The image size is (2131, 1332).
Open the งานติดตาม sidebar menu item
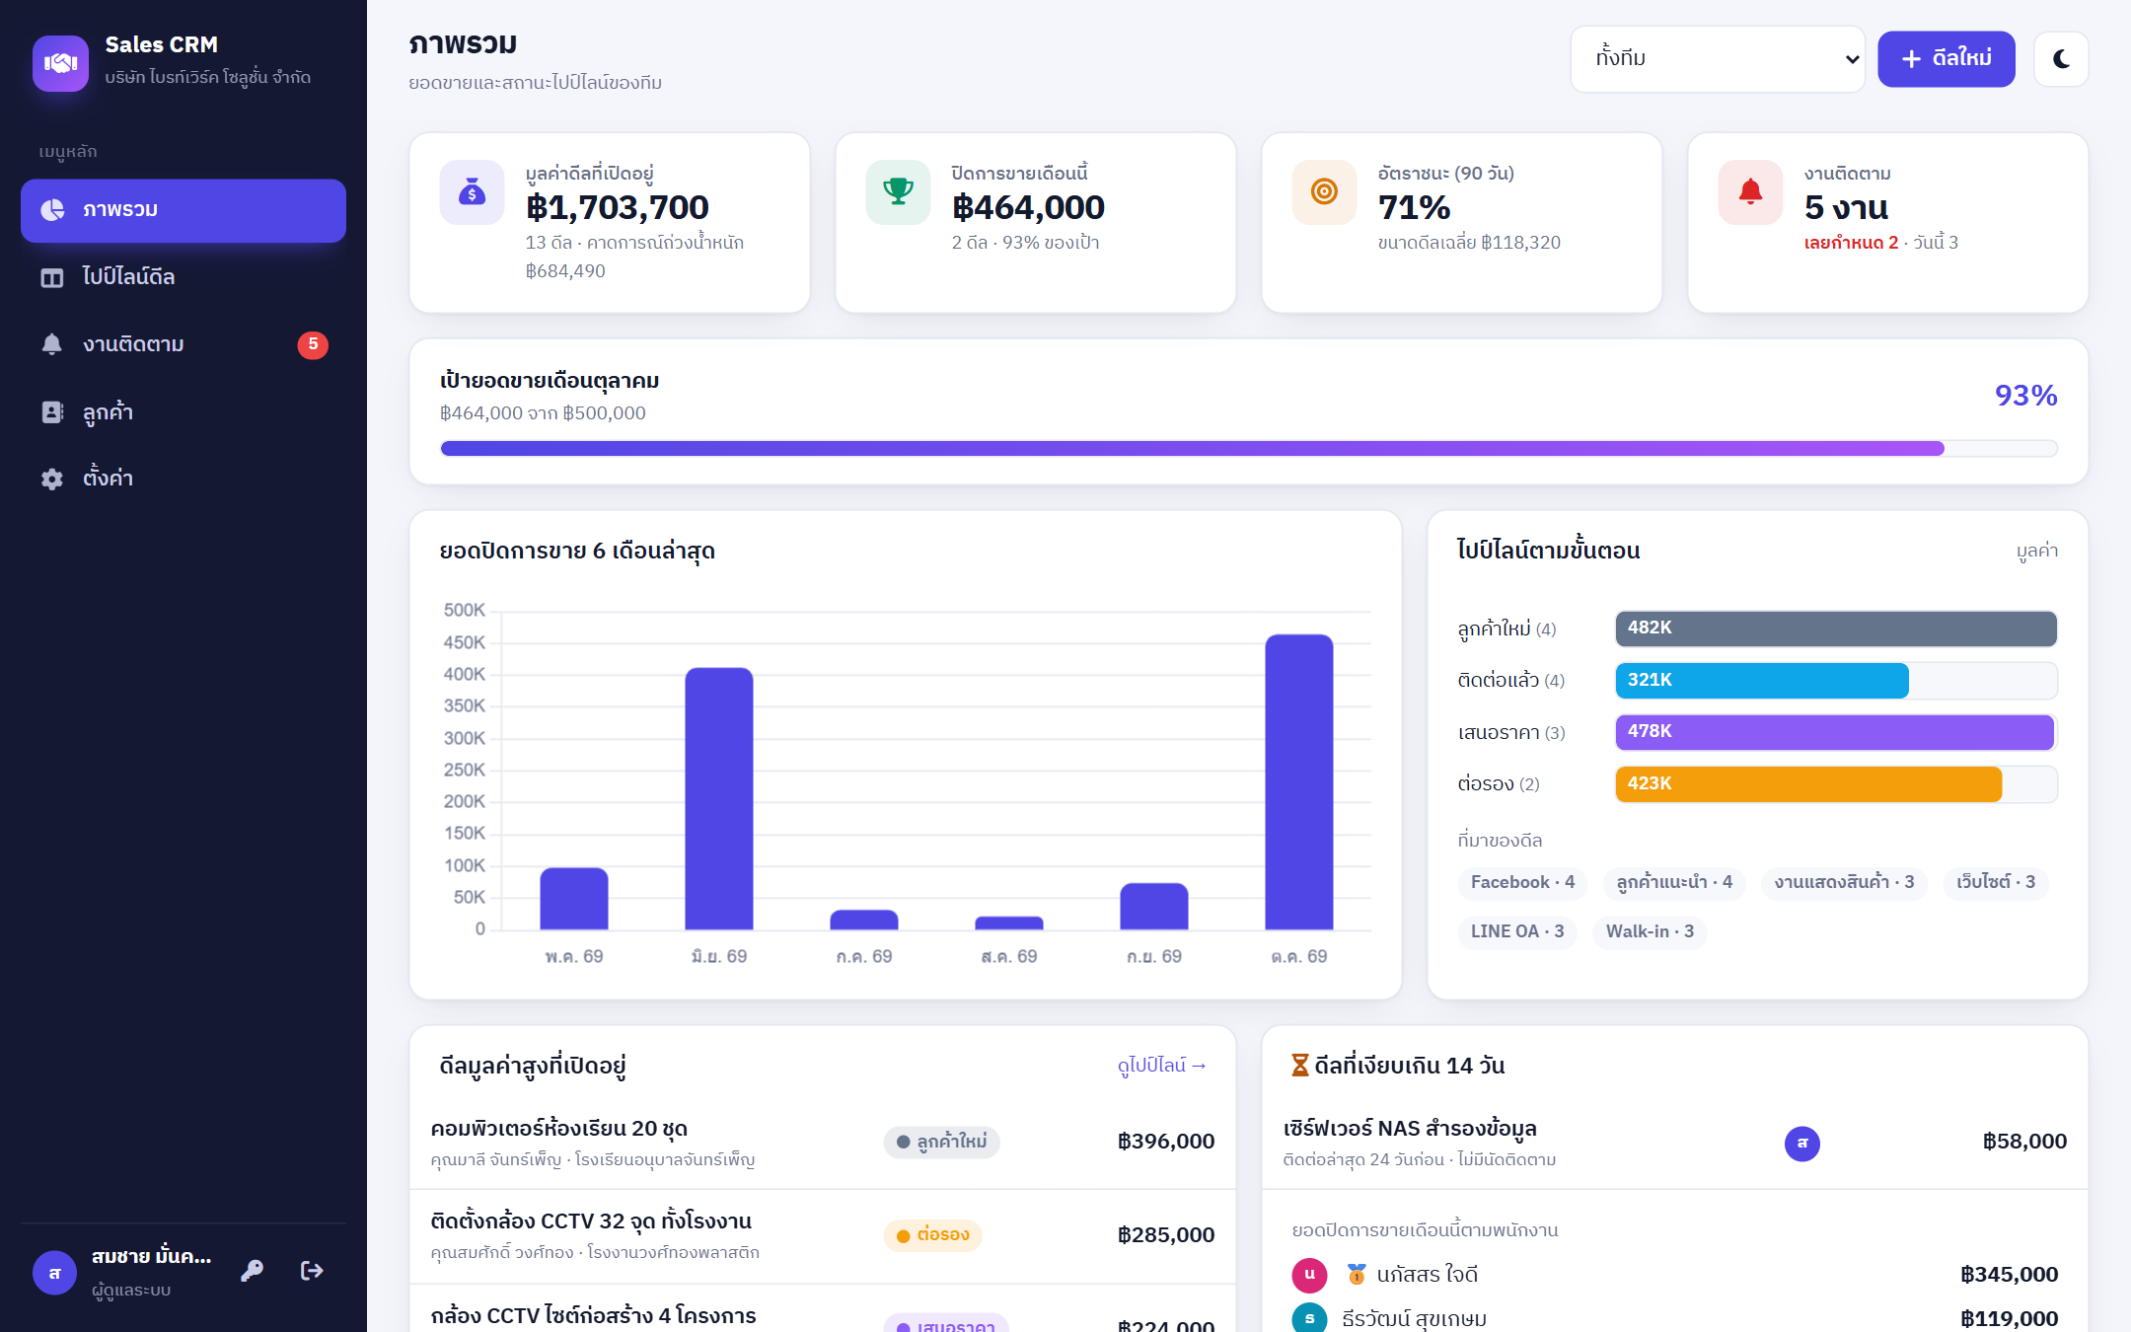point(184,344)
